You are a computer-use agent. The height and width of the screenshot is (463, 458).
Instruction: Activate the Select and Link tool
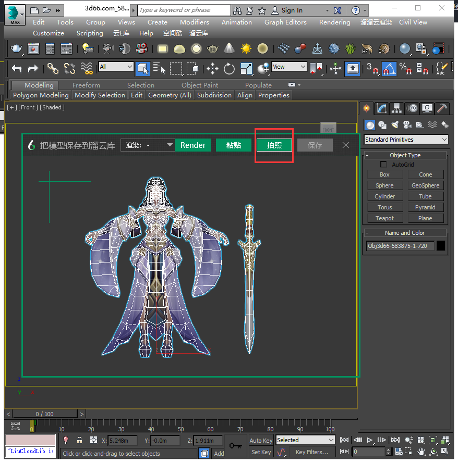[x=53, y=69]
